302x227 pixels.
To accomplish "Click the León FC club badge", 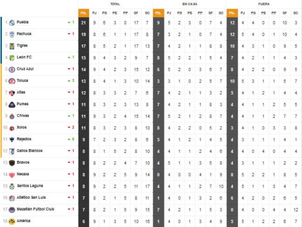I will [12, 57].
